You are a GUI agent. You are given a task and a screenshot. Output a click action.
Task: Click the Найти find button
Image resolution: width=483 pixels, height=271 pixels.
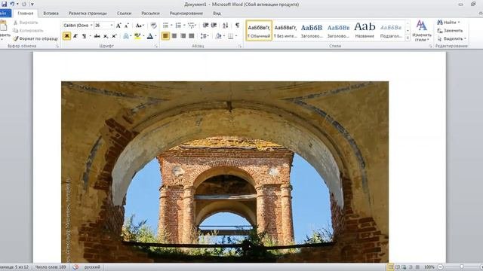(x=448, y=23)
